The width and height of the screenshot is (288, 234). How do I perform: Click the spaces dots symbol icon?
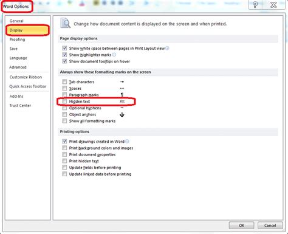tap(122, 88)
